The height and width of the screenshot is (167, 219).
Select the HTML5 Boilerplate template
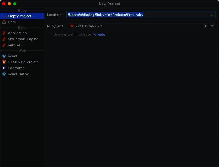click(x=23, y=62)
